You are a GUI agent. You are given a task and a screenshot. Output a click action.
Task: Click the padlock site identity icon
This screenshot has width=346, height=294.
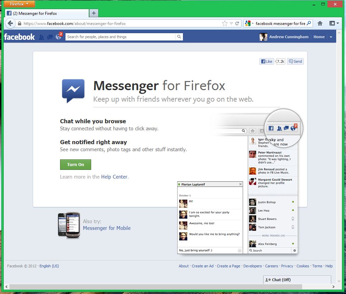pos(20,23)
